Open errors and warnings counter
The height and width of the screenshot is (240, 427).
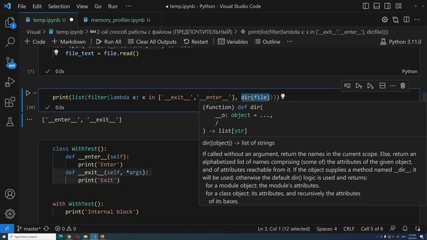pyautogui.click(x=65, y=229)
